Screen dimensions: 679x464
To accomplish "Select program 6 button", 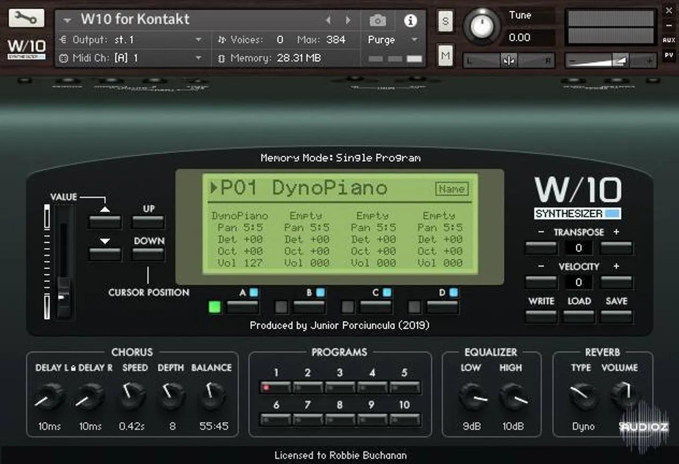I will pyautogui.click(x=276, y=419).
